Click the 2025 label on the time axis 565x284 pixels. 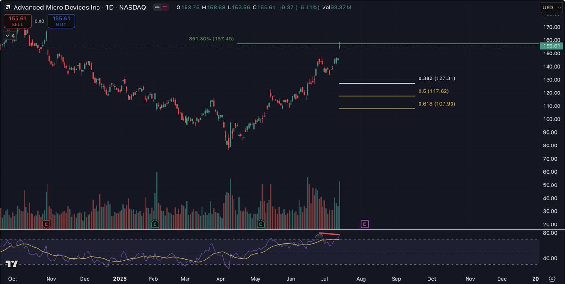120,278
